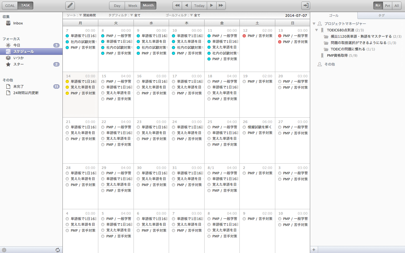Jump back with the double-left arrow button

pos(178,5)
